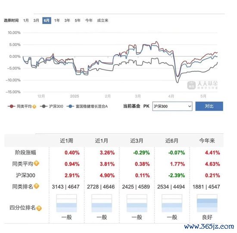Click the help icon beside 同类平均 legend
The image size is (237, 233).
click(34, 107)
